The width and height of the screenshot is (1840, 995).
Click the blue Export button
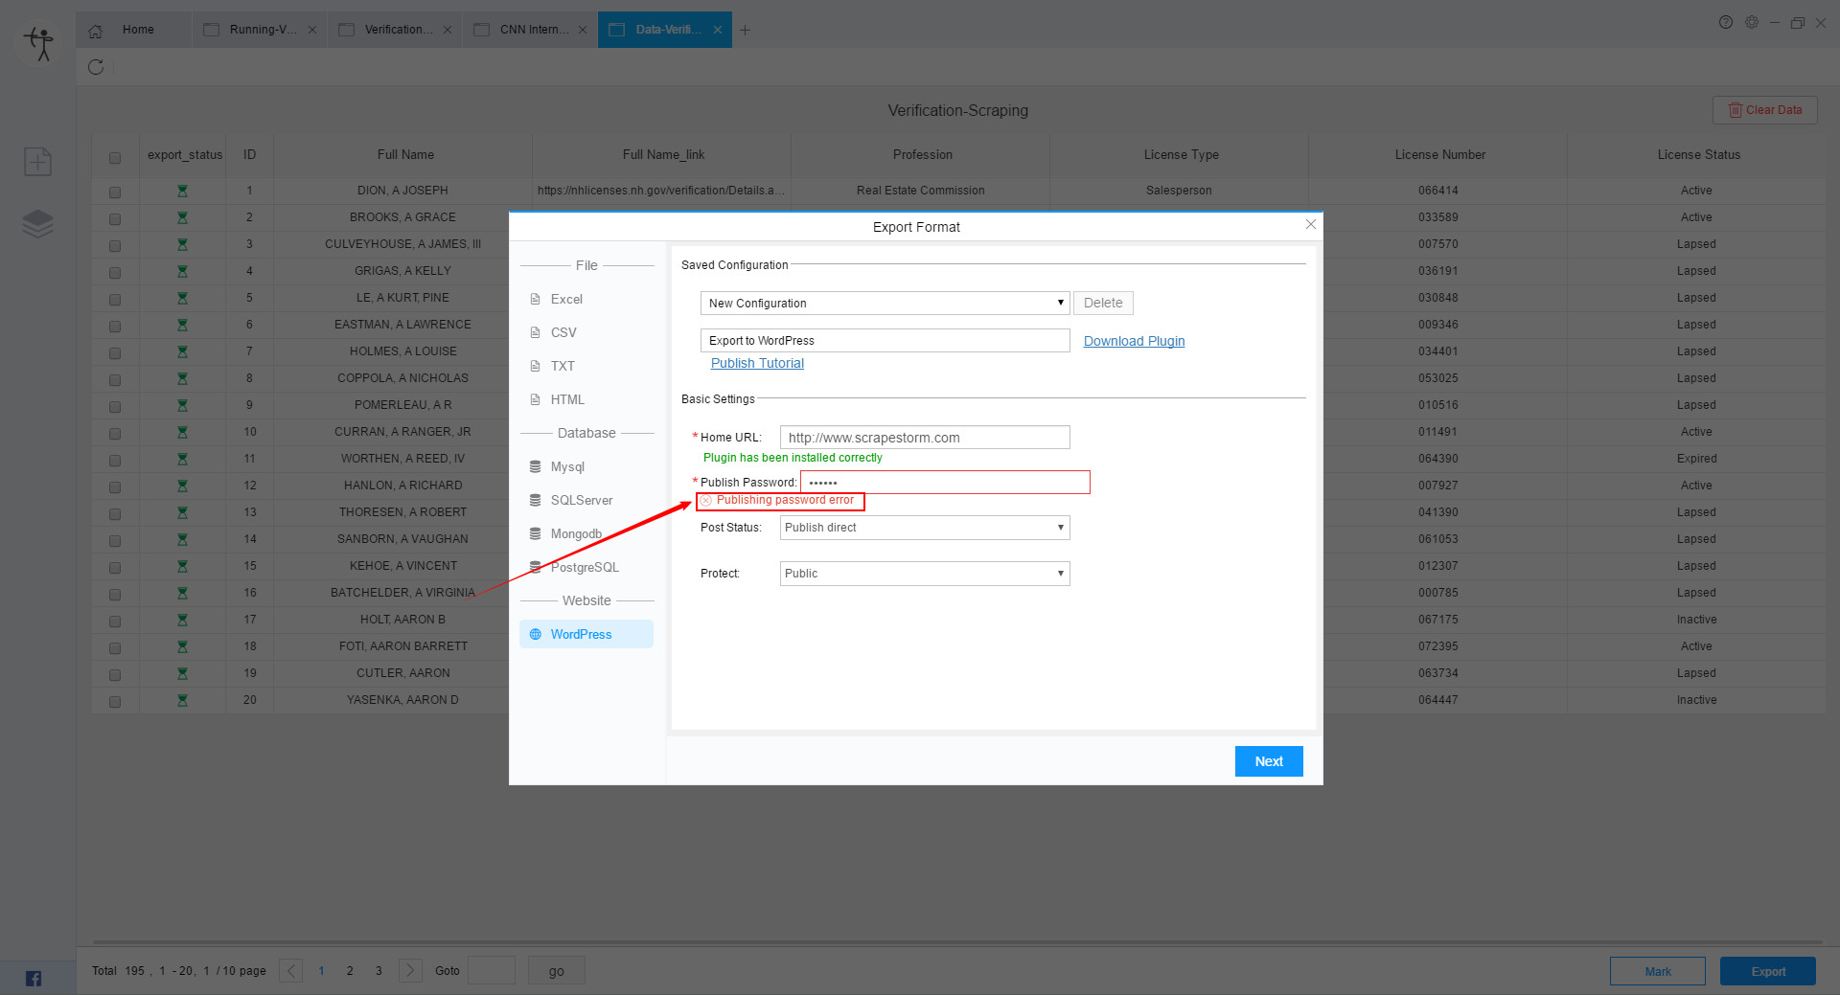[x=1768, y=971]
